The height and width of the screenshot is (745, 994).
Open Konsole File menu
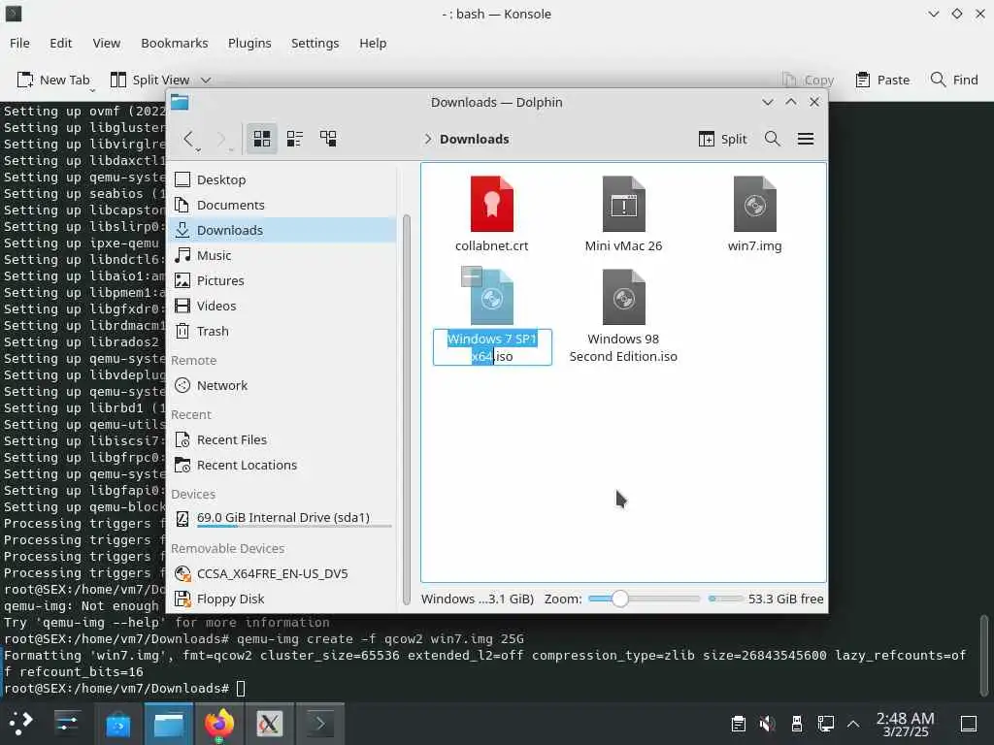(x=19, y=43)
